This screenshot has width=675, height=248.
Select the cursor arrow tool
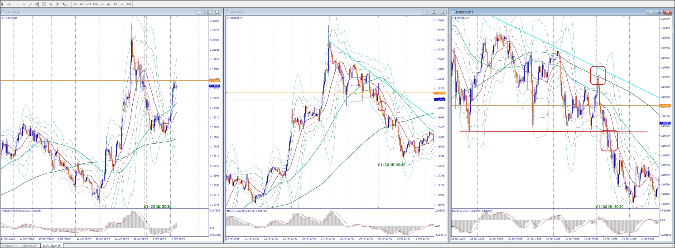pos(2,4)
